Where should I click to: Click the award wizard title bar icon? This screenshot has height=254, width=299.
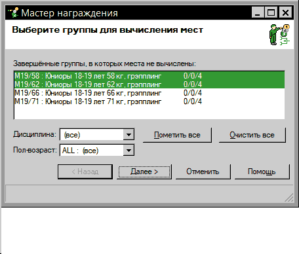coord(14,12)
